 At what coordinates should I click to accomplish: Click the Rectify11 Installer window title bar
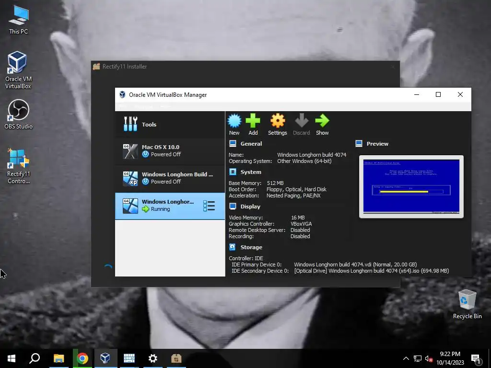point(245,66)
